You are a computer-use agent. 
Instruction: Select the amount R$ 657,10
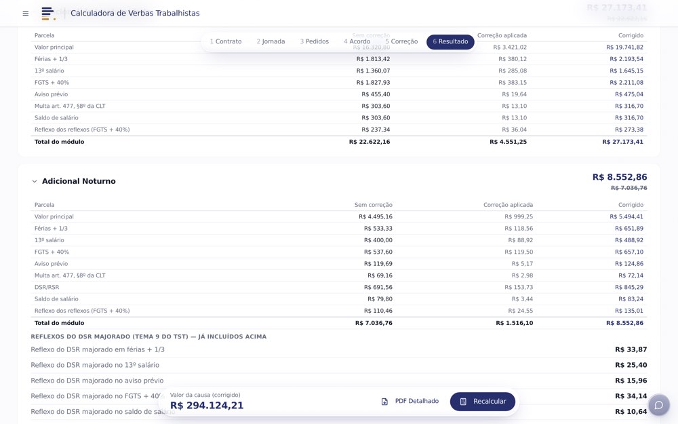click(629, 252)
